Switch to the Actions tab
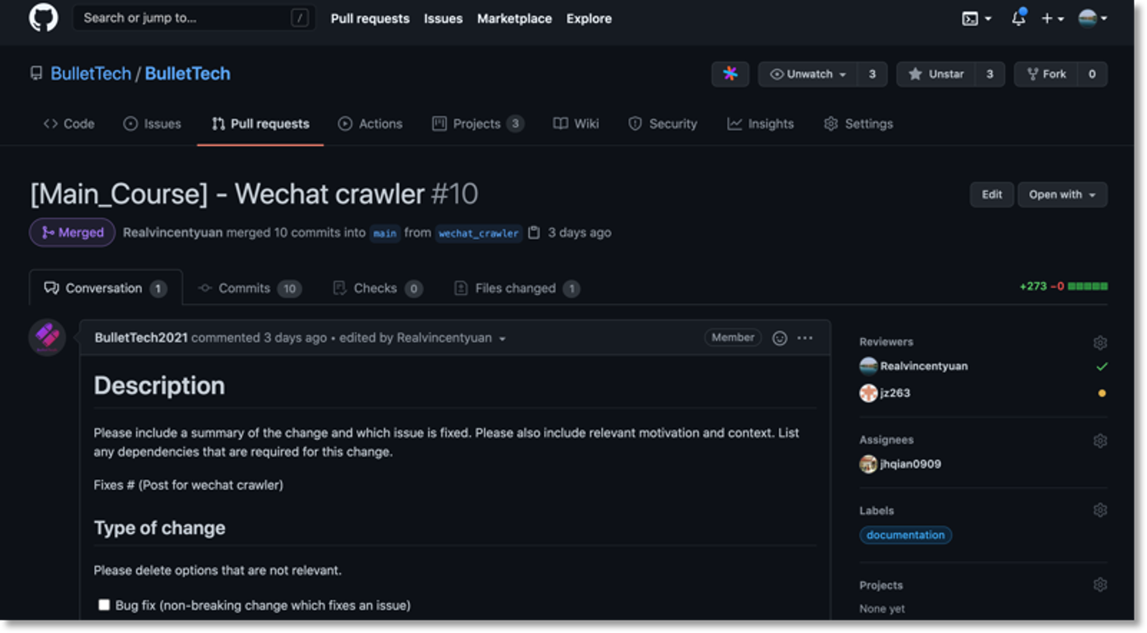Screen dimensions: 1147x633 [370, 124]
